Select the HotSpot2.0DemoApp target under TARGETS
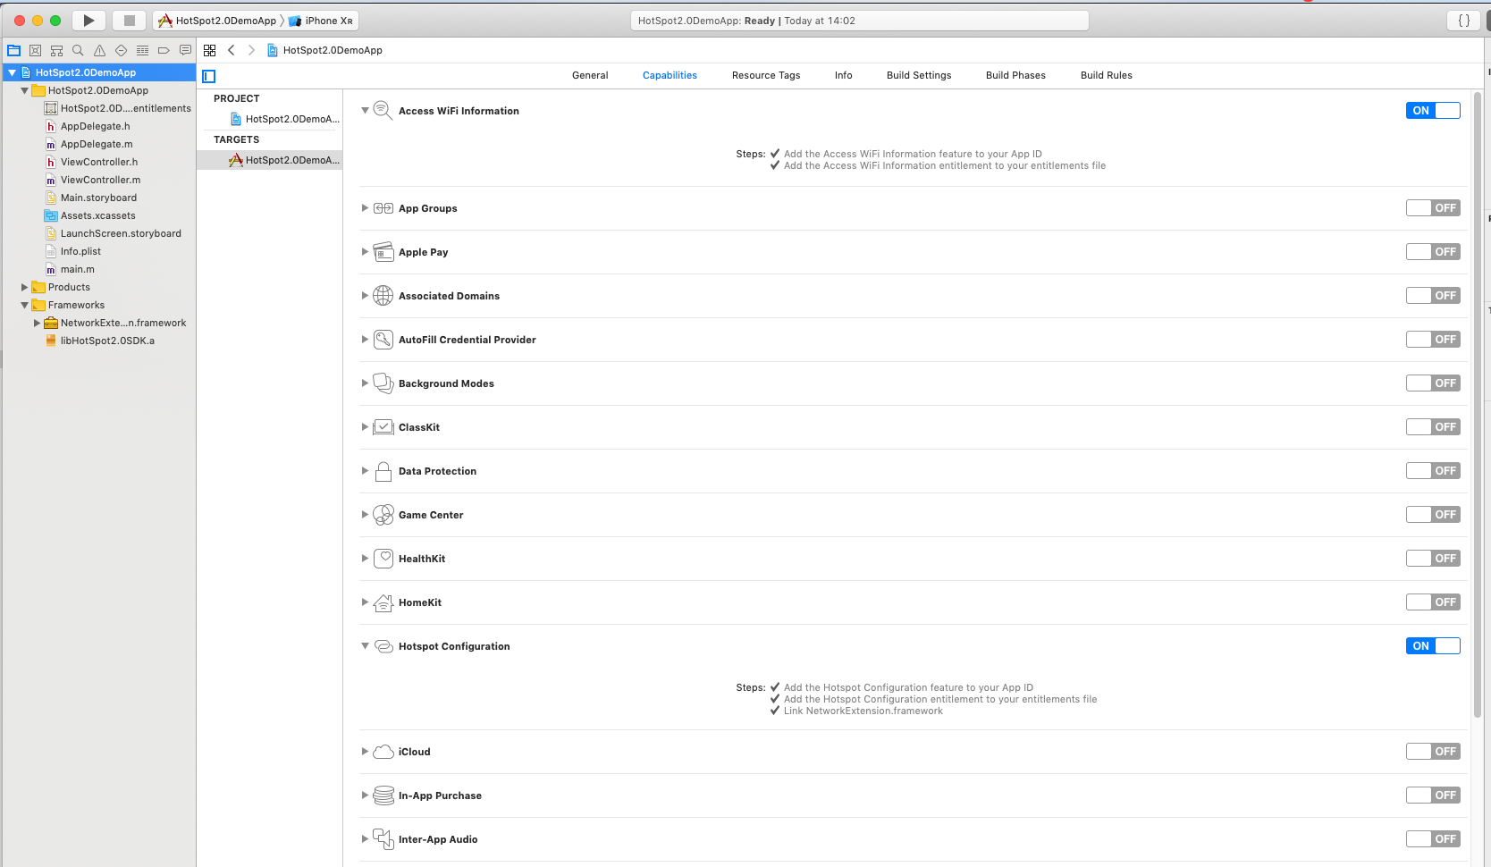Screen dimensions: 1491x867 tap(270, 160)
